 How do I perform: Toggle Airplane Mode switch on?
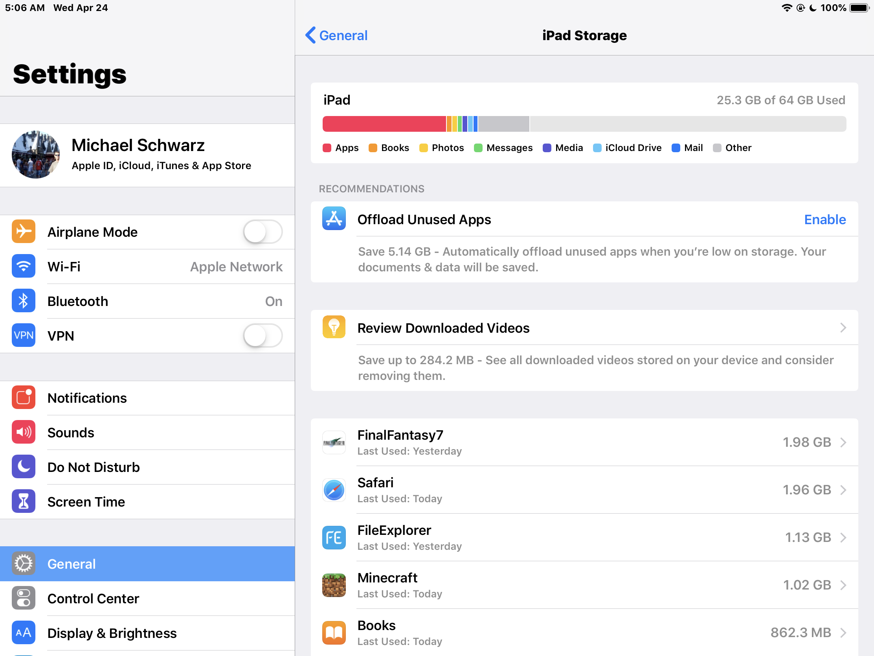pos(263,232)
